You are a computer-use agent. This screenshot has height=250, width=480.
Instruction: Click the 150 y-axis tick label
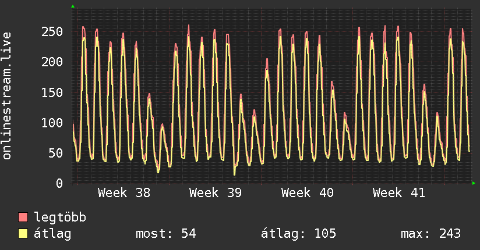pos(52,92)
